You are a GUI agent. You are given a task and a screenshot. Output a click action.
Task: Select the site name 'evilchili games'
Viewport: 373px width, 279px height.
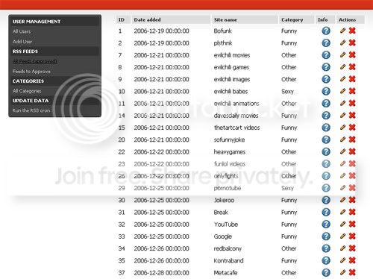pos(231,67)
